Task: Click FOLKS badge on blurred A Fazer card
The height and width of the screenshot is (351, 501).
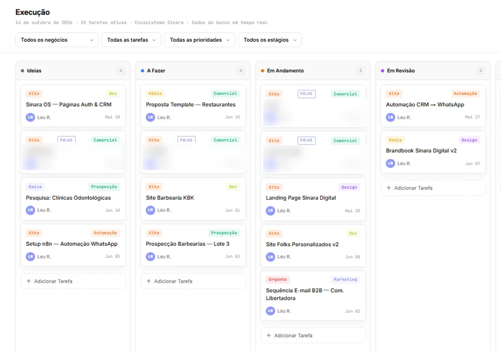Action: (186, 140)
